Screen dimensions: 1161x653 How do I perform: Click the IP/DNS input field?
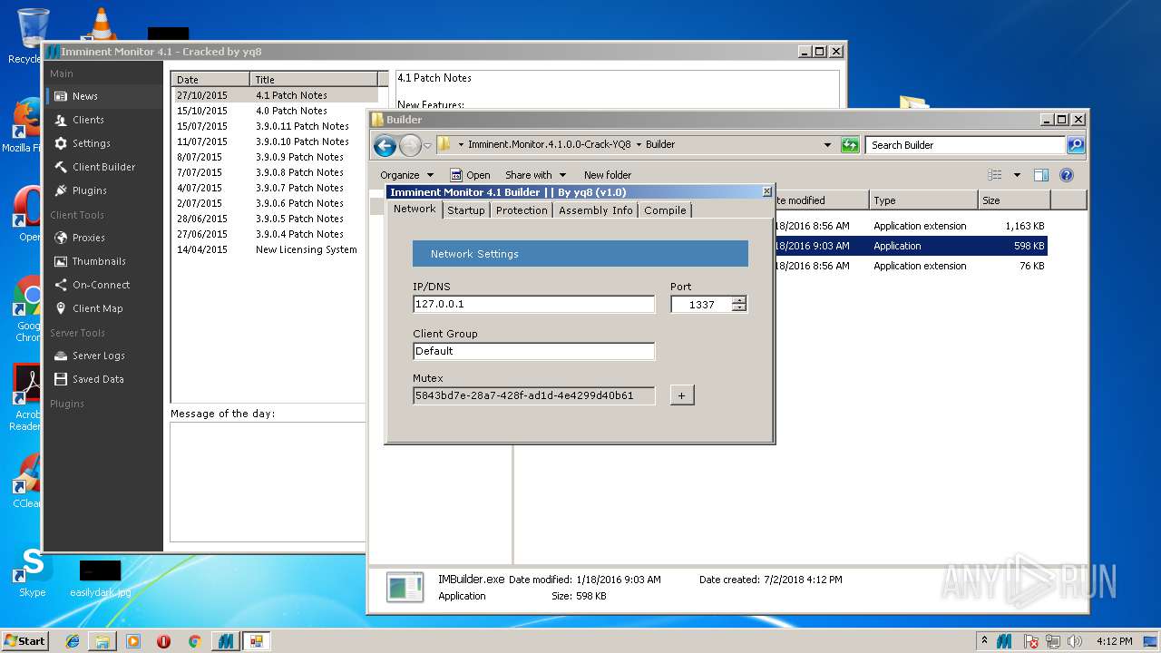(x=533, y=305)
